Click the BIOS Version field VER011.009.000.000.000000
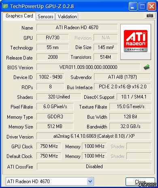Viewport: 158px width, 188px height. 88,67
